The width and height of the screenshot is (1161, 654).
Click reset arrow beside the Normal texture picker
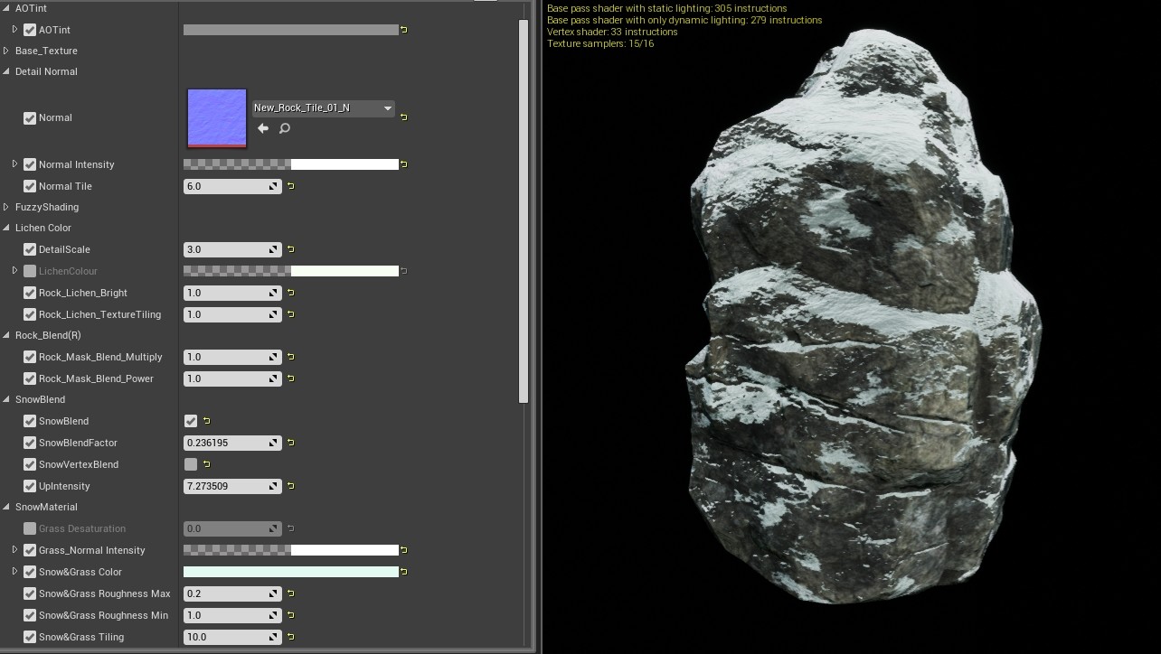tap(403, 117)
